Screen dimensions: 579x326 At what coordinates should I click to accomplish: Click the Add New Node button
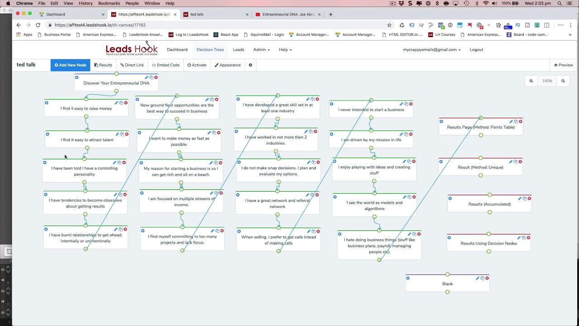coord(70,65)
